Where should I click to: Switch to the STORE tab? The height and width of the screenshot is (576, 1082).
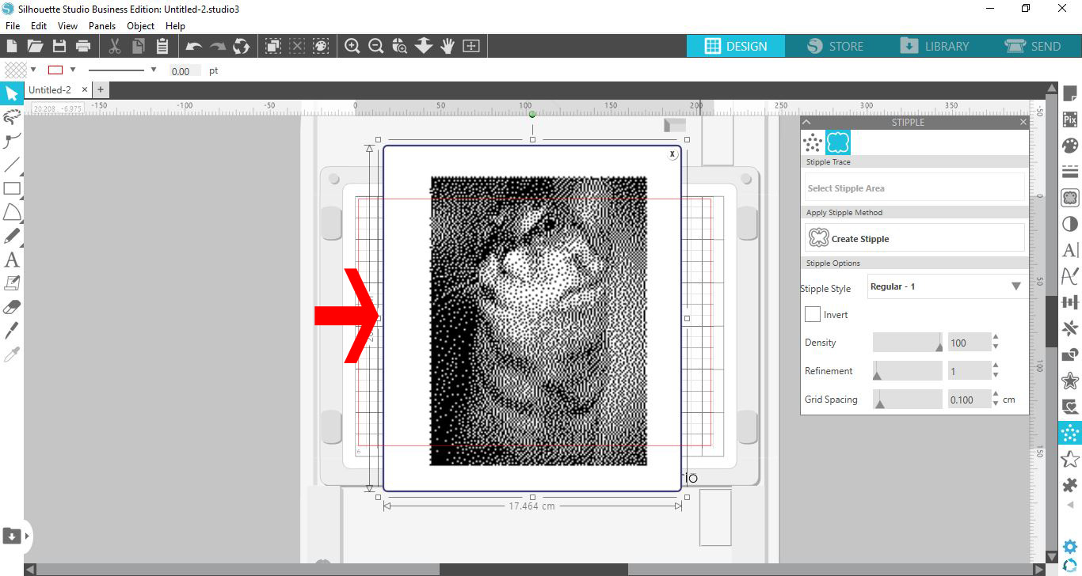point(835,46)
